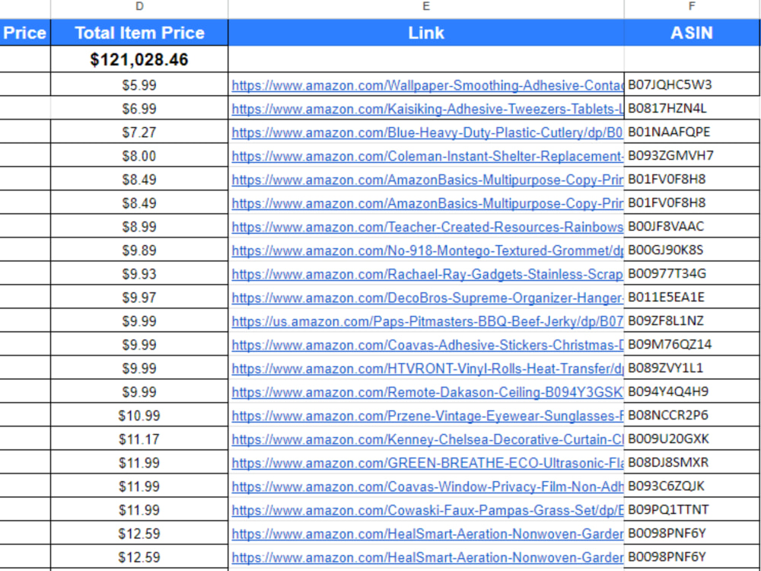
Task: Click the Link header cell
Action: click(x=426, y=33)
